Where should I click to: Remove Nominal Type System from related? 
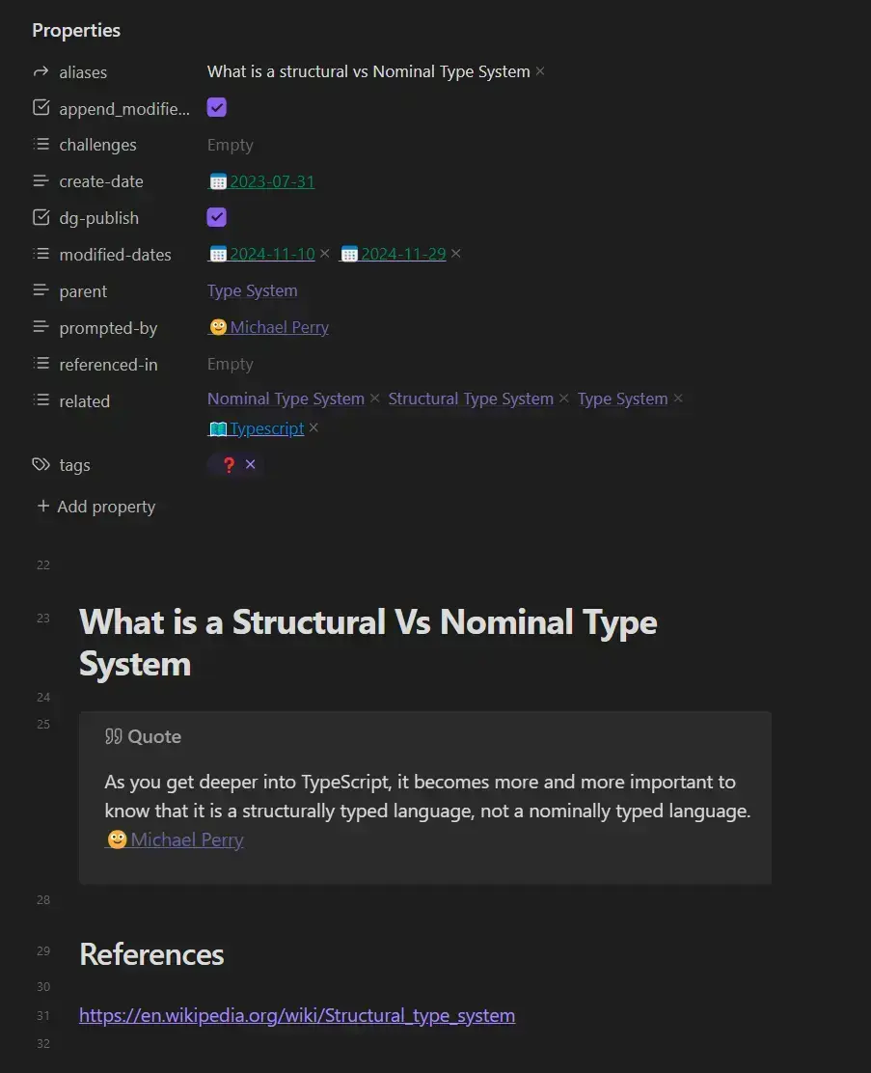[375, 399]
